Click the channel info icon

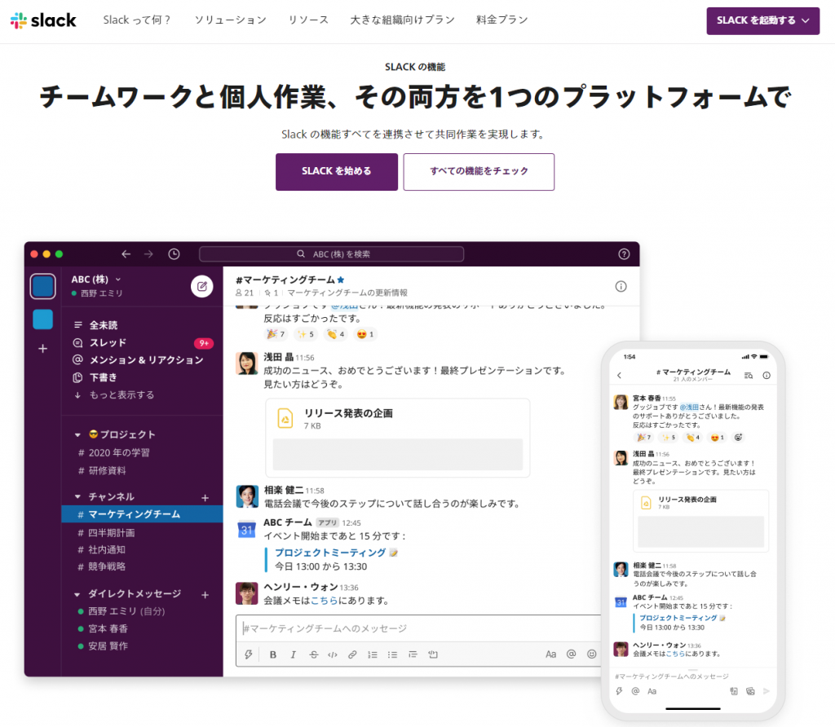tap(621, 286)
